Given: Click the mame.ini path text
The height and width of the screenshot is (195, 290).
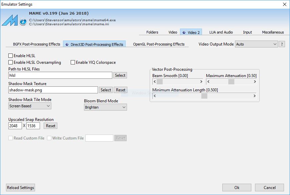Looking at the screenshot, I should 69,24.
